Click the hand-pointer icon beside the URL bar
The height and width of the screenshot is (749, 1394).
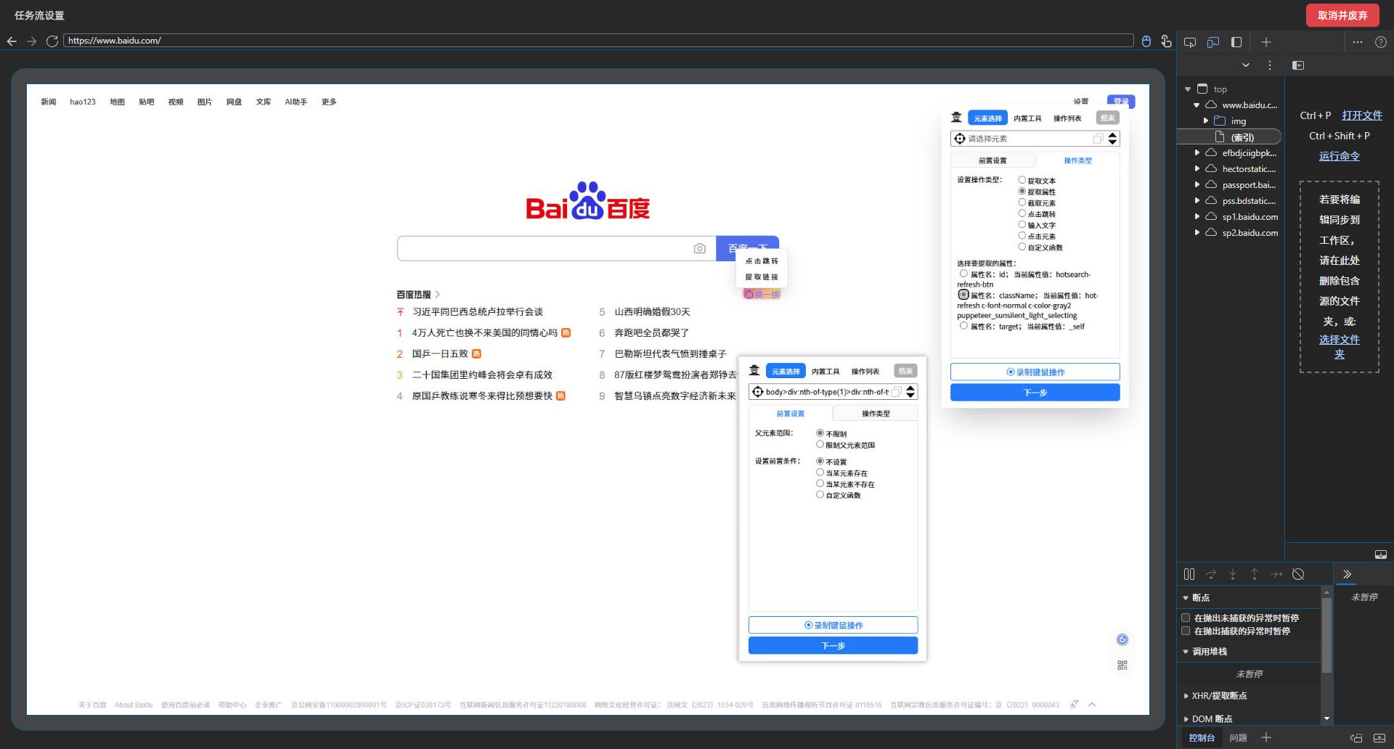[1166, 41]
